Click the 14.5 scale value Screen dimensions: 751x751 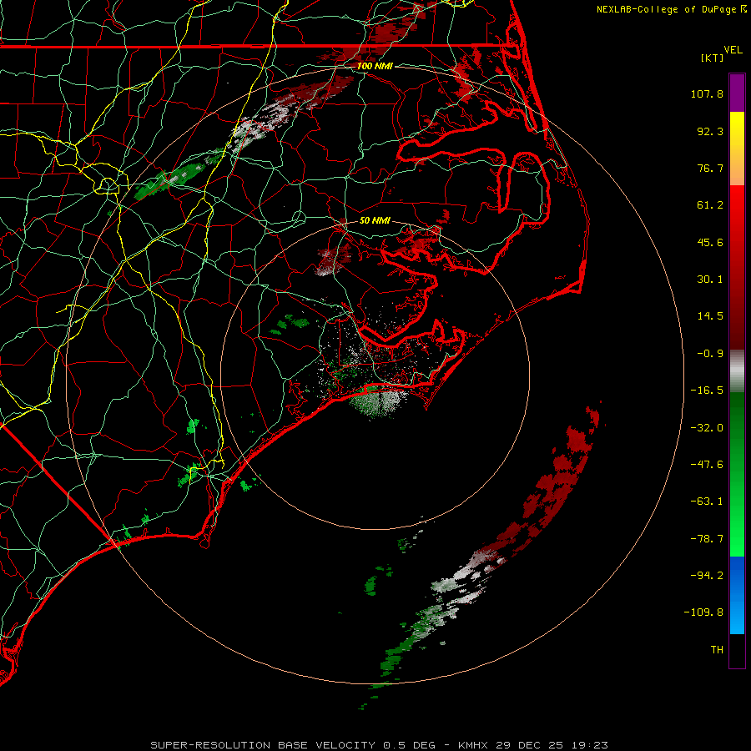pos(710,316)
